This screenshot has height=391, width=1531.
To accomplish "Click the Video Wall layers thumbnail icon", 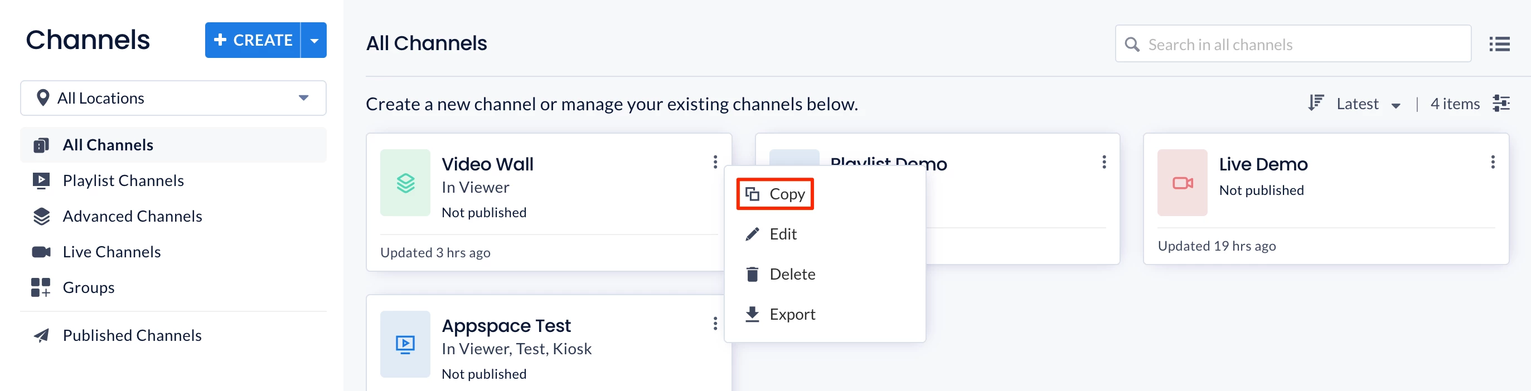I will click(405, 183).
